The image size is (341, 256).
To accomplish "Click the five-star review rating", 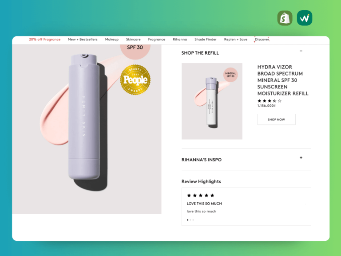I will pos(201,195).
